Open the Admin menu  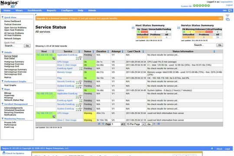point(92,10)
